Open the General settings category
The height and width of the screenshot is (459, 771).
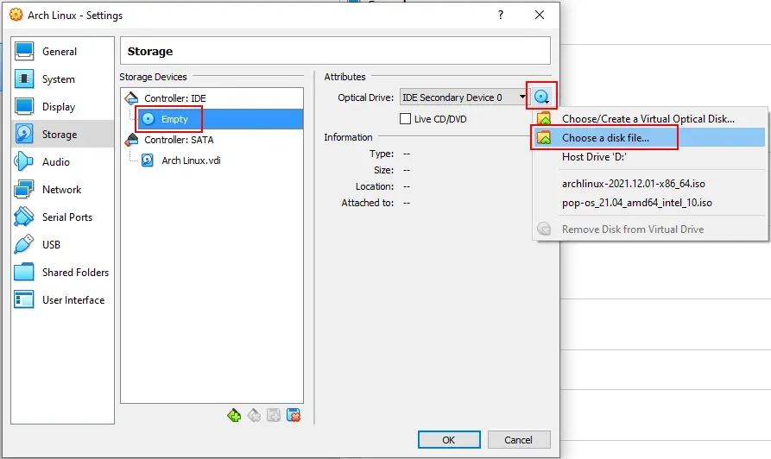[x=60, y=52]
